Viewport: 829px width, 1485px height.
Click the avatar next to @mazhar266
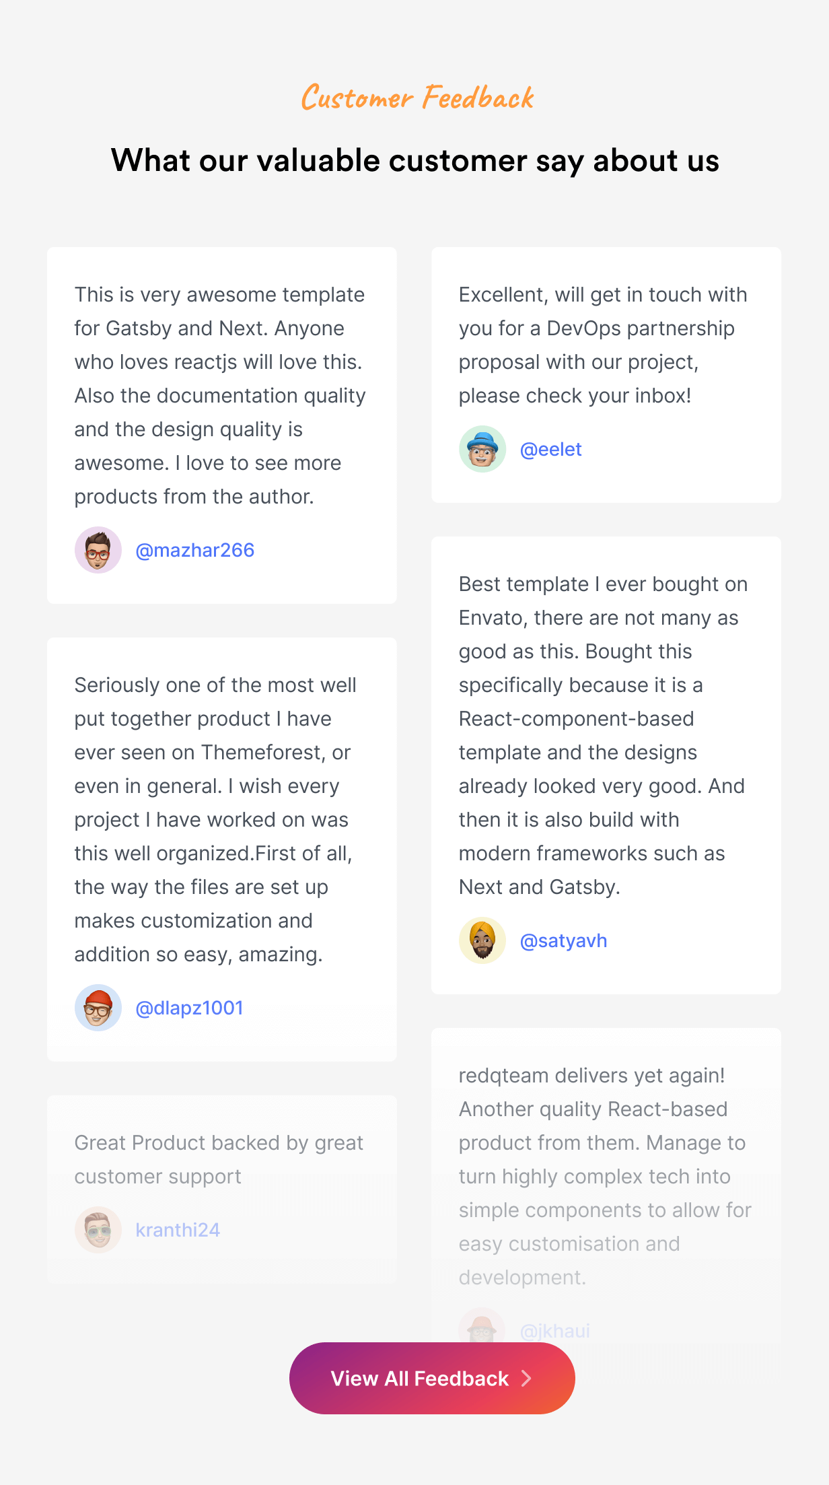[98, 550]
